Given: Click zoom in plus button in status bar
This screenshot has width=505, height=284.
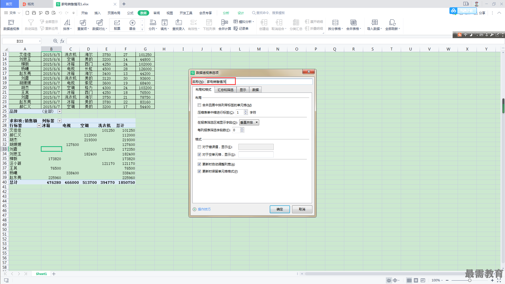Looking at the screenshot, I should pyautogui.click(x=492, y=280).
